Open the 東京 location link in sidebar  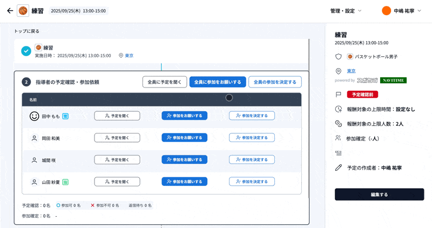point(351,71)
